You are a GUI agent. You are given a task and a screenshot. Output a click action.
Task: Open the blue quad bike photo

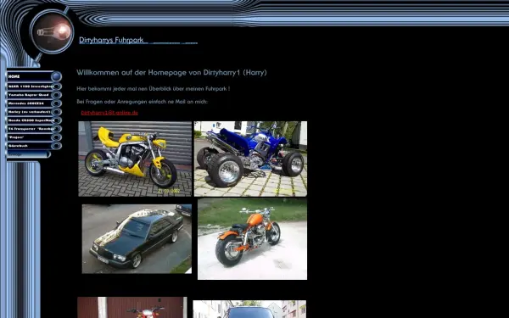pyautogui.click(x=250, y=159)
